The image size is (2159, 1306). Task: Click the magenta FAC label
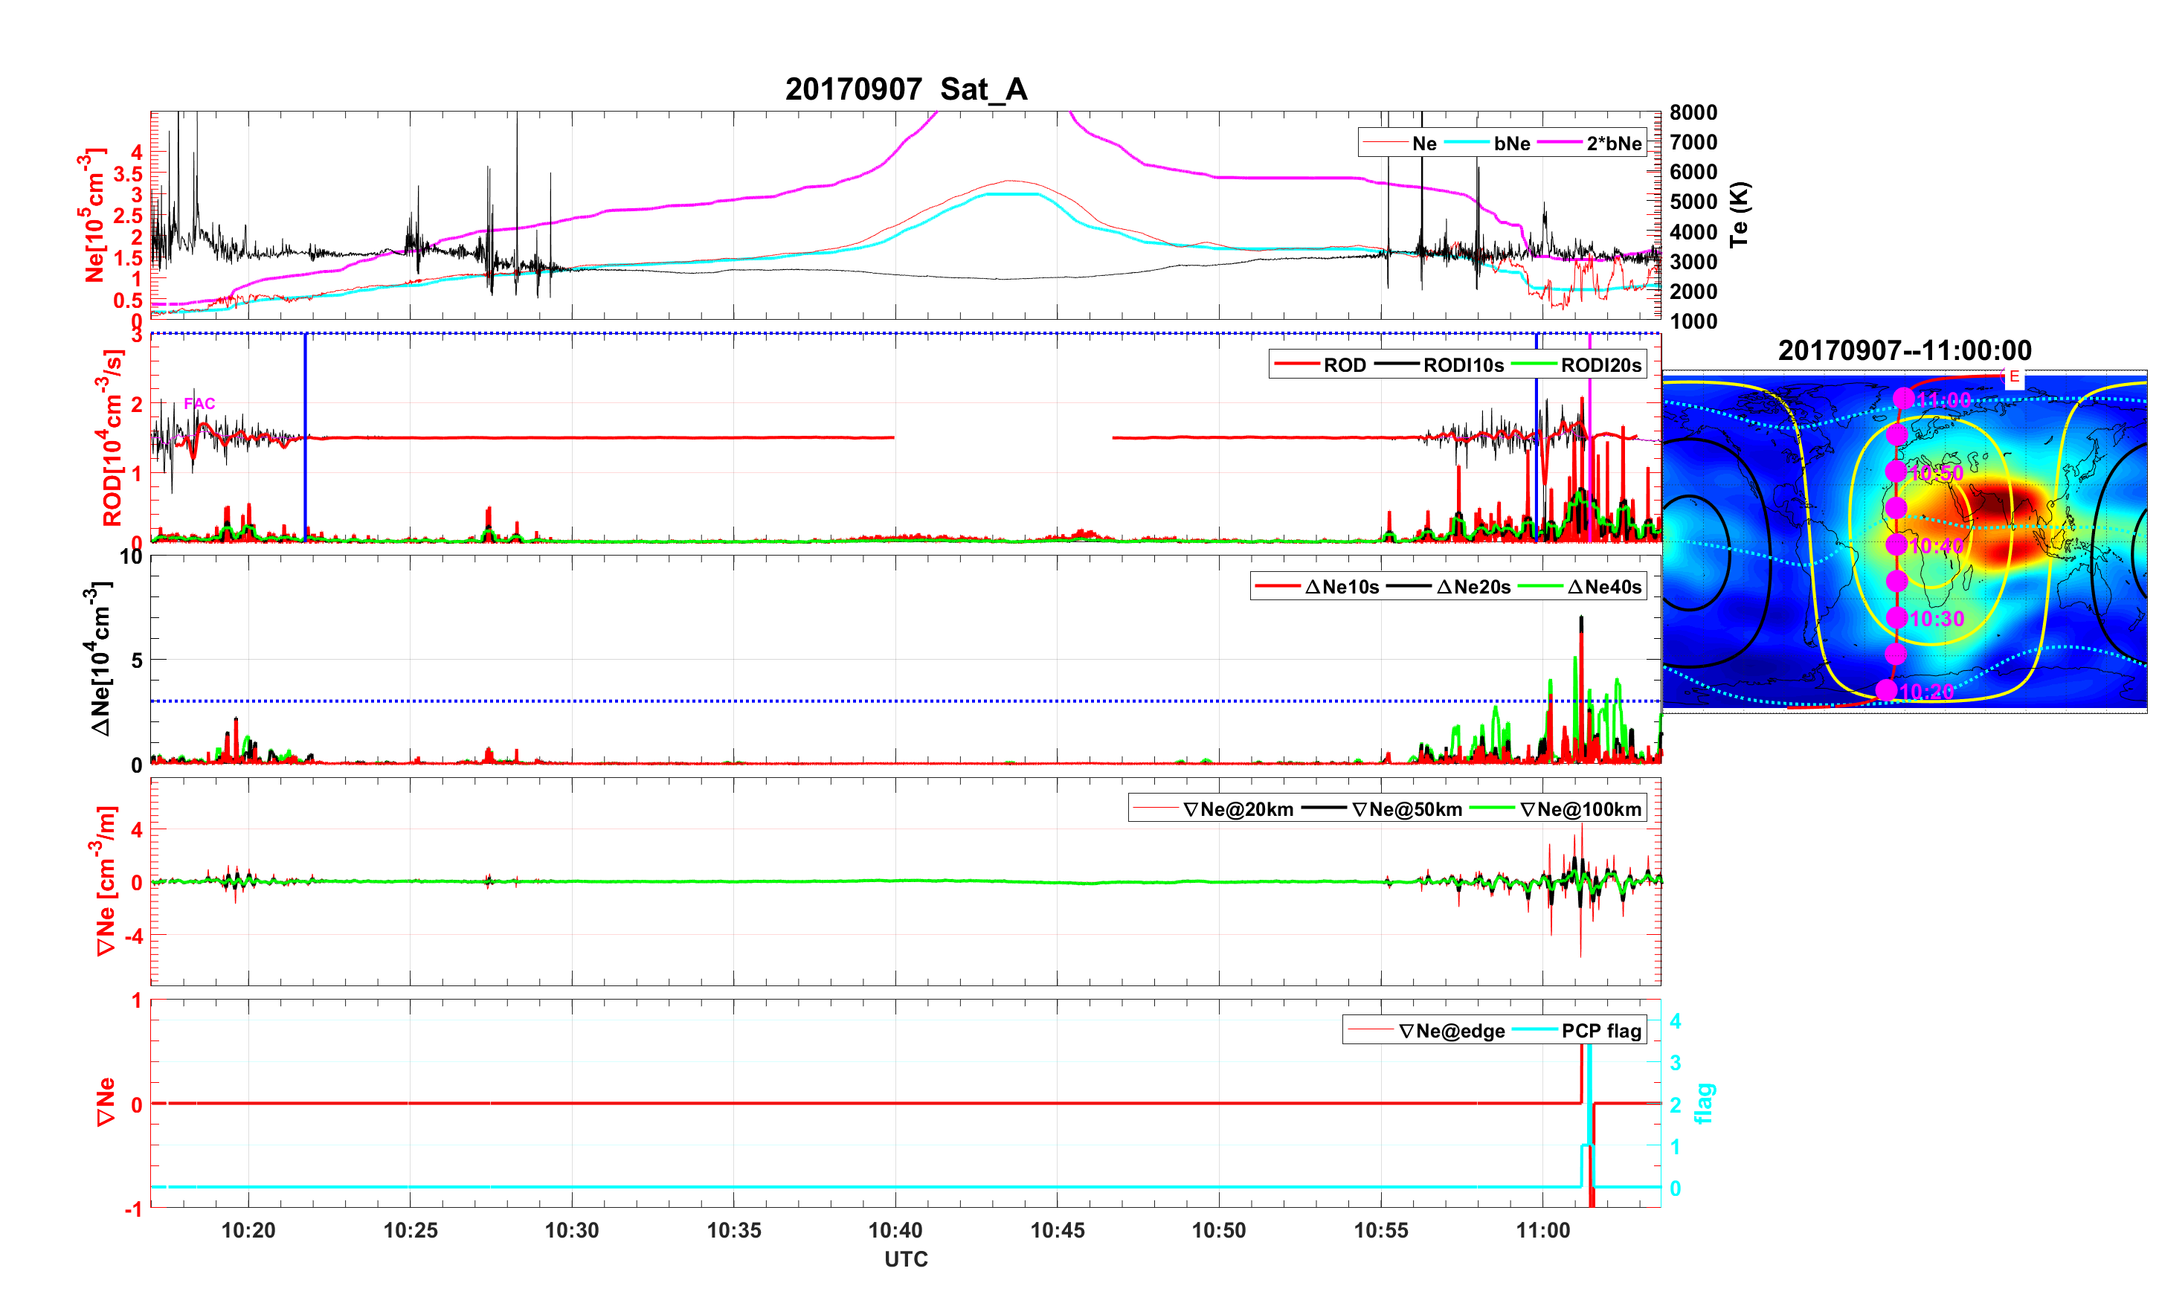click(199, 403)
